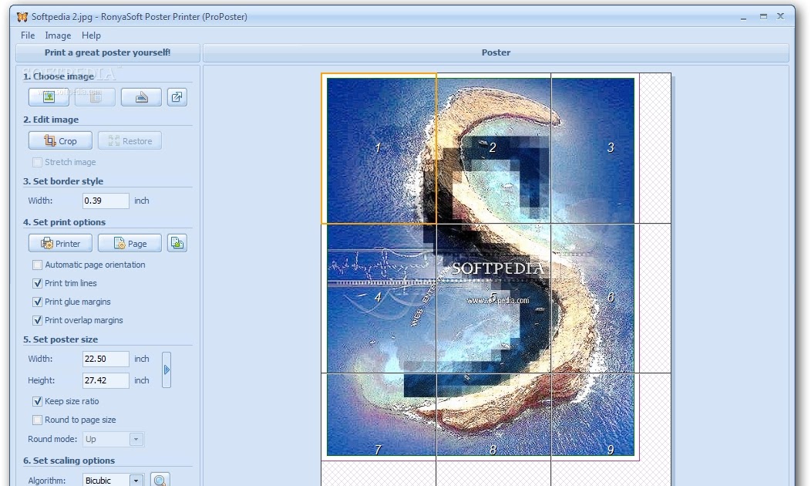Paste image from clipboard button
The width and height of the screenshot is (811, 486).
95,96
